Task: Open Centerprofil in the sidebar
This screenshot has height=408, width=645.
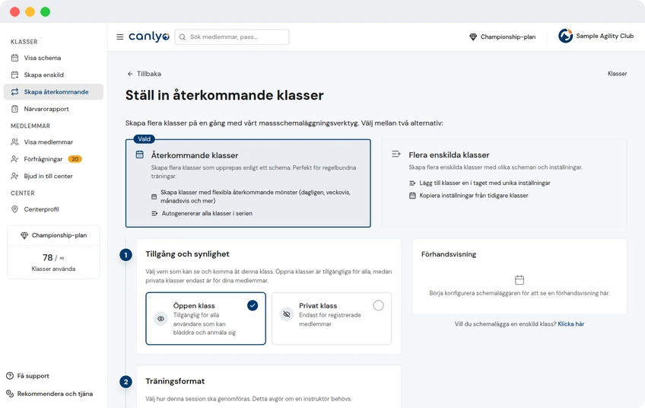Action: [x=53, y=209]
